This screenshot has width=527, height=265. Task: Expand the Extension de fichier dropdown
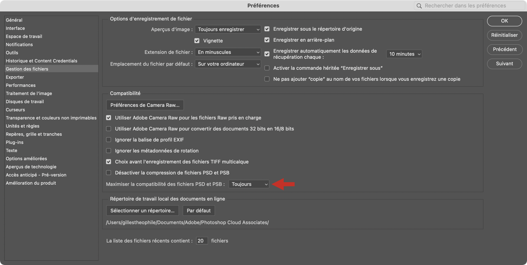pos(228,52)
